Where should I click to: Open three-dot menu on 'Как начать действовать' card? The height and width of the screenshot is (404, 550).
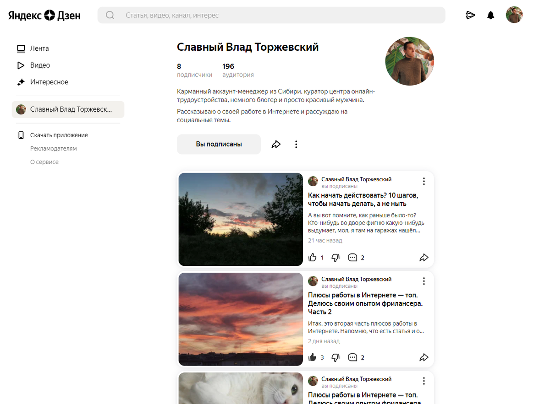tap(424, 182)
